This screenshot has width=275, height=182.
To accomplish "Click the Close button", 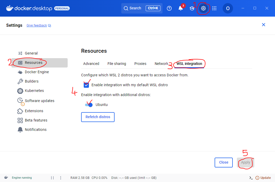I will [224, 163].
